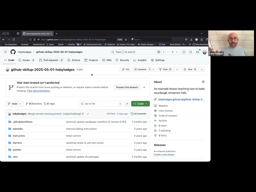The height and width of the screenshot is (192, 256).
Task: Open tobyhodges owner breadcrumb link
Action: [x=25, y=52]
